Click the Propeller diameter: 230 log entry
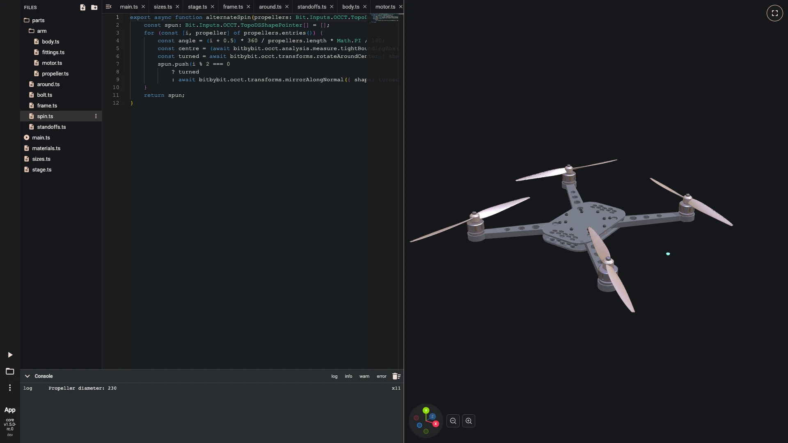The image size is (788, 443). tap(82, 388)
